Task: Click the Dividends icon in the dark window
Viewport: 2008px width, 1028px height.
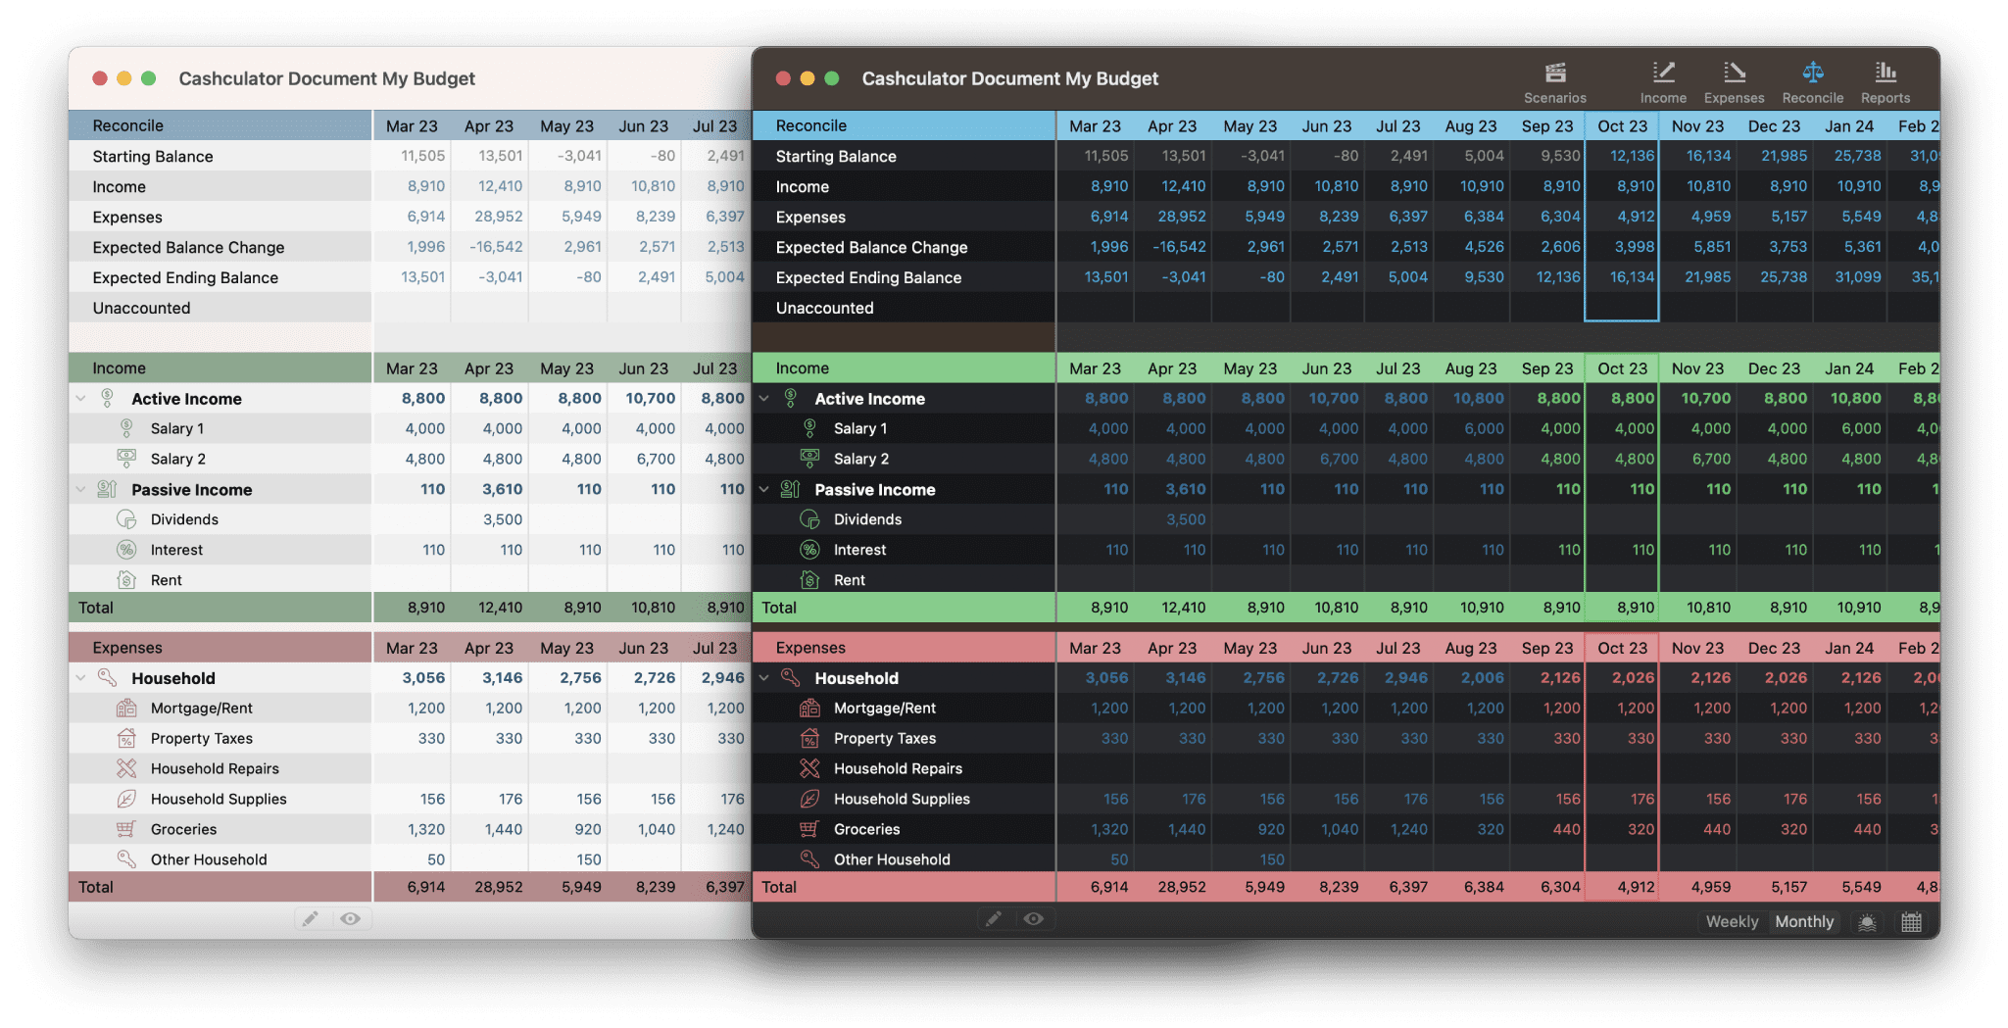Action: click(x=809, y=519)
